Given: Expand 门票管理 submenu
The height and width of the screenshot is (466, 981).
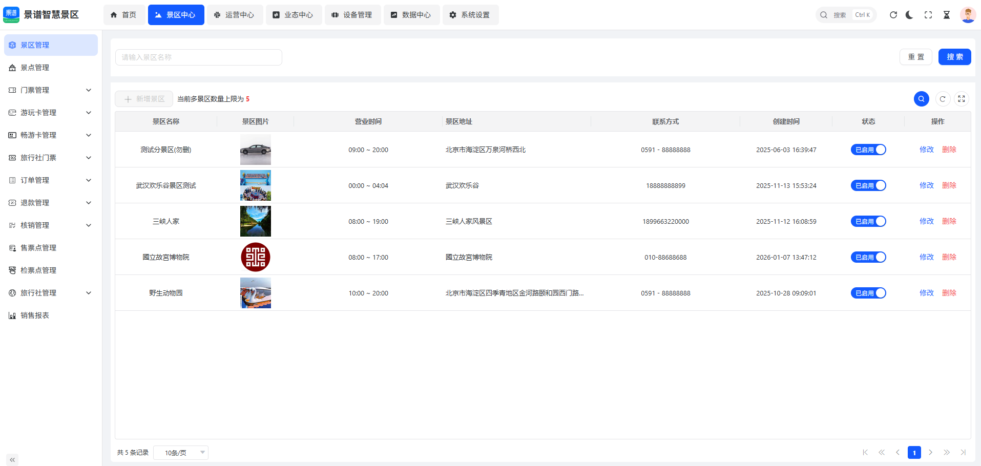Looking at the screenshot, I should [51, 90].
